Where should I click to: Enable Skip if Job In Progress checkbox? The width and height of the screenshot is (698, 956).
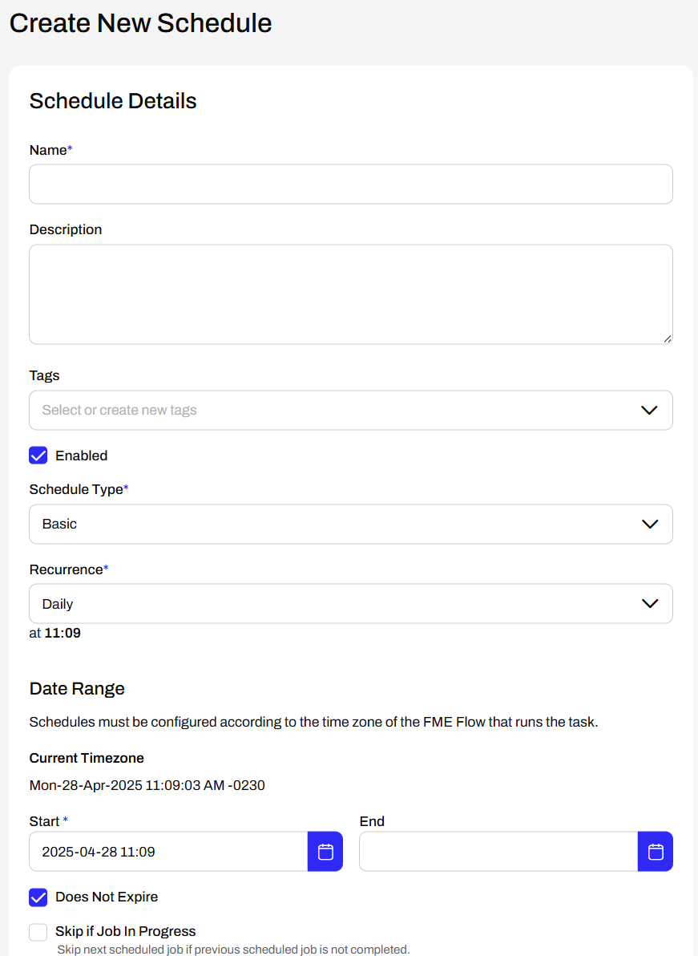click(38, 932)
